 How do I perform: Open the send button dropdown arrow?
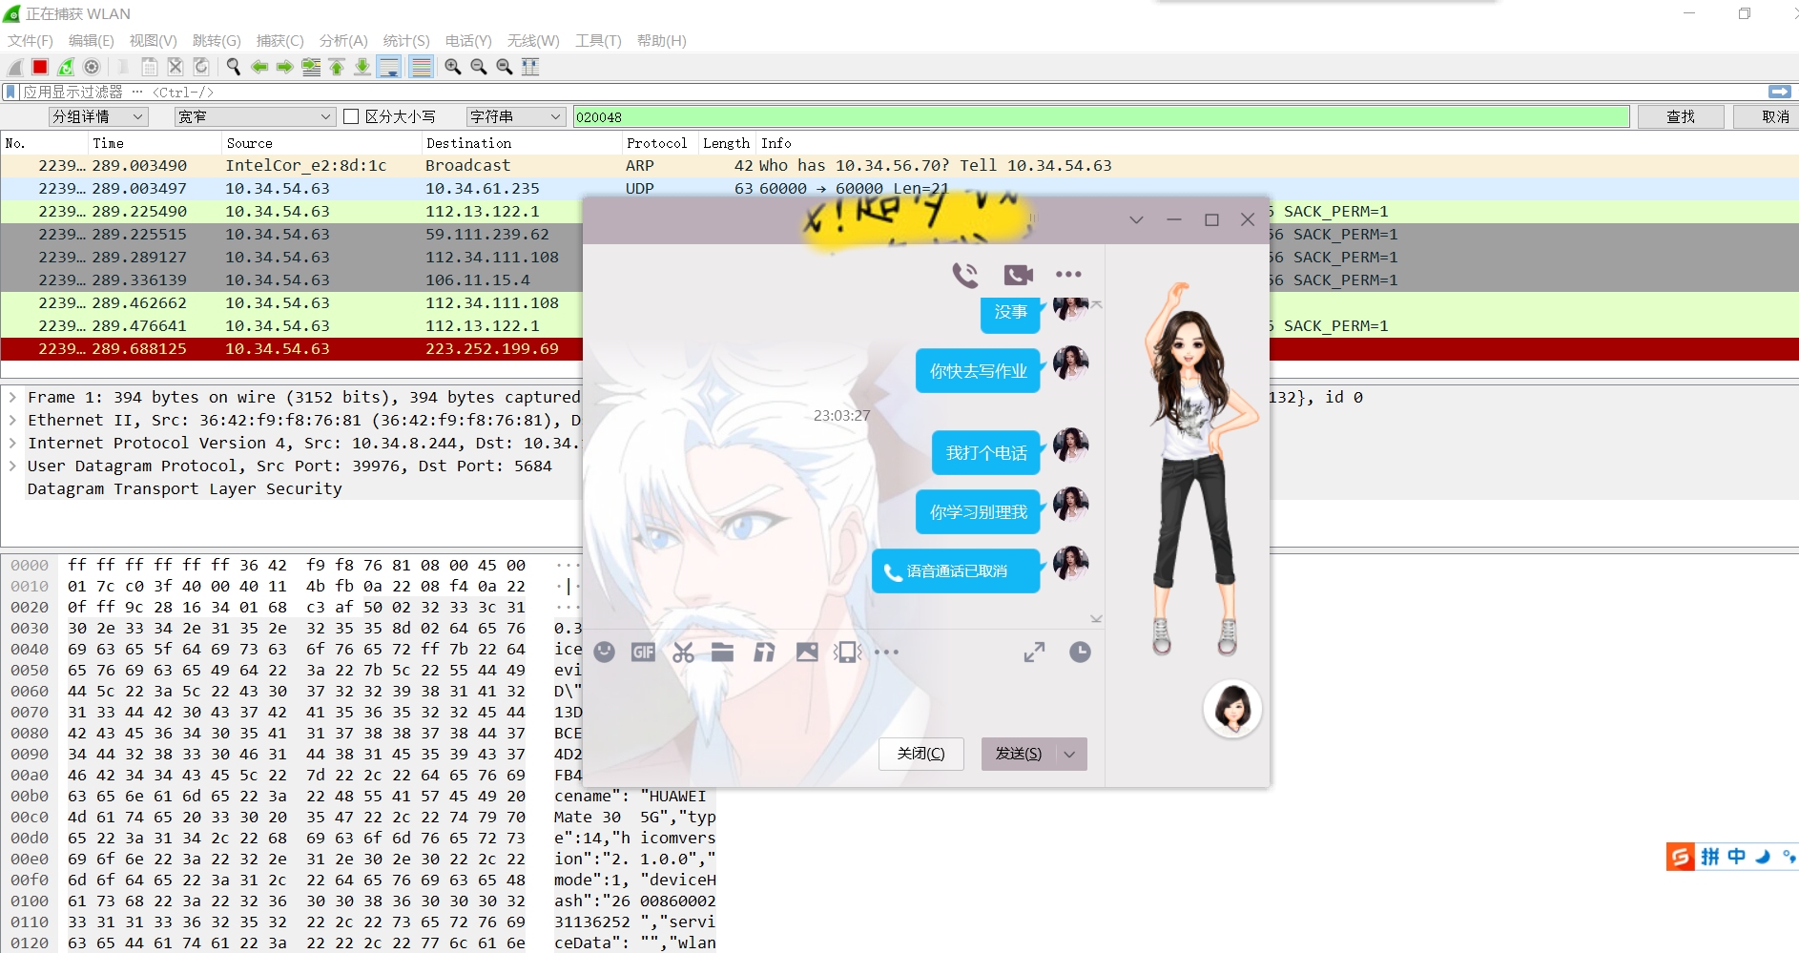click(x=1070, y=754)
